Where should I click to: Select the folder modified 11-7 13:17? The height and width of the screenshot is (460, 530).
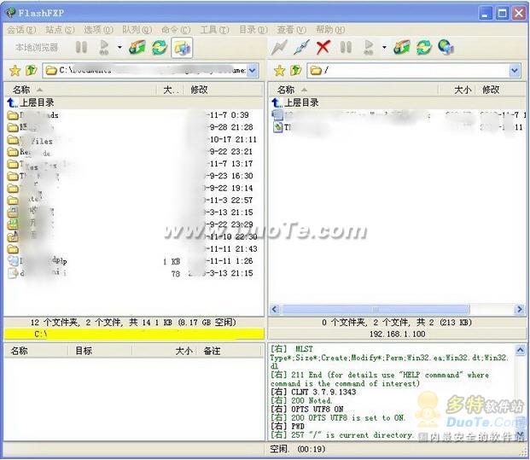coord(134,164)
